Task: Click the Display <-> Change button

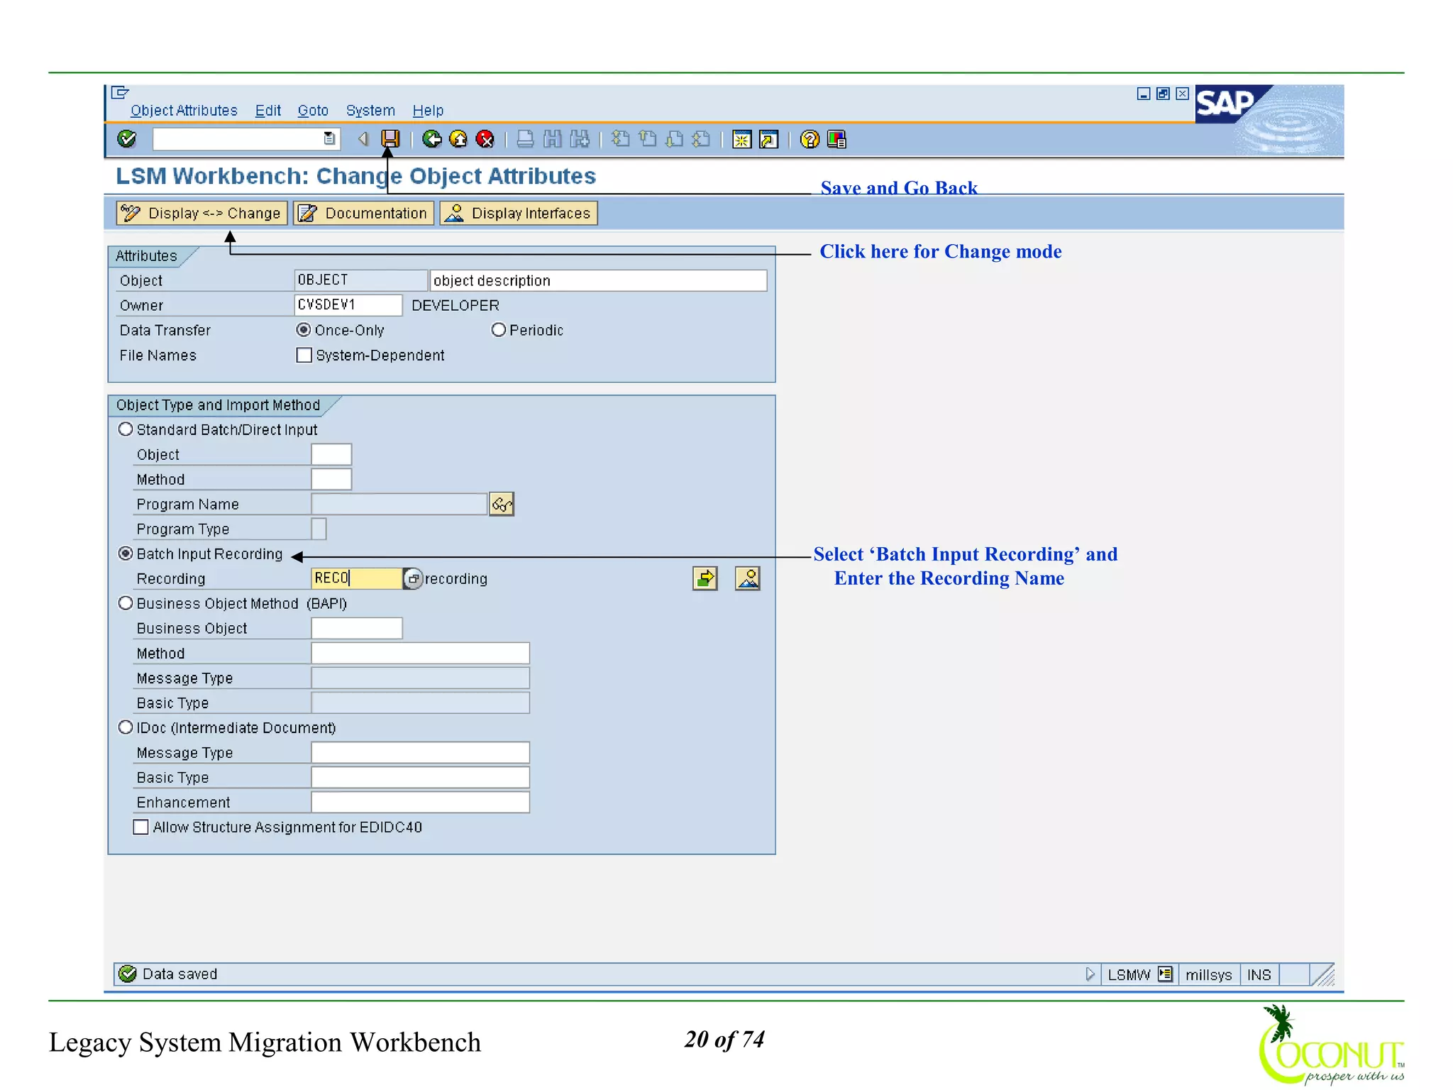Action: (x=201, y=213)
